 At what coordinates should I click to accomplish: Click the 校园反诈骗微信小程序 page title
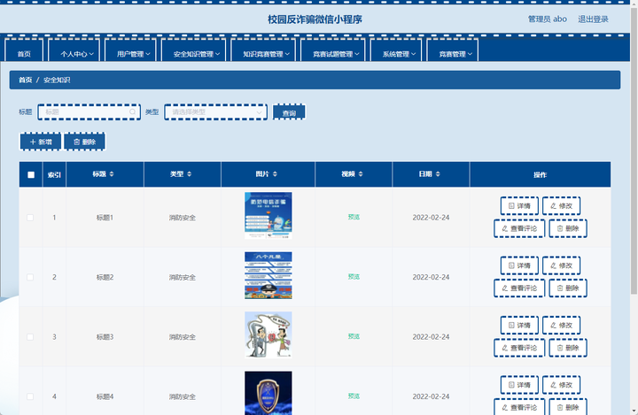315,19
